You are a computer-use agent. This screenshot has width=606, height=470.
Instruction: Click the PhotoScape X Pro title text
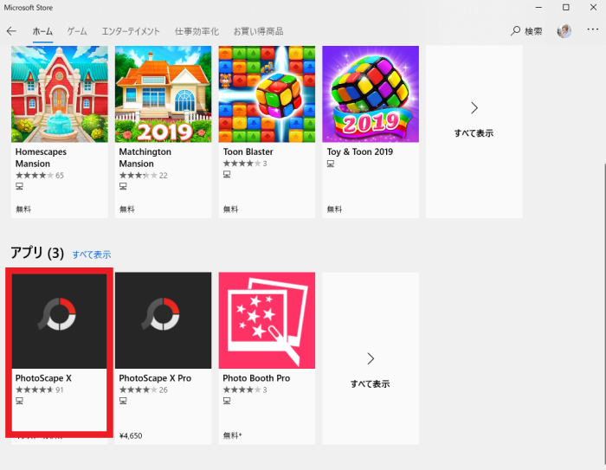point(155,378)
